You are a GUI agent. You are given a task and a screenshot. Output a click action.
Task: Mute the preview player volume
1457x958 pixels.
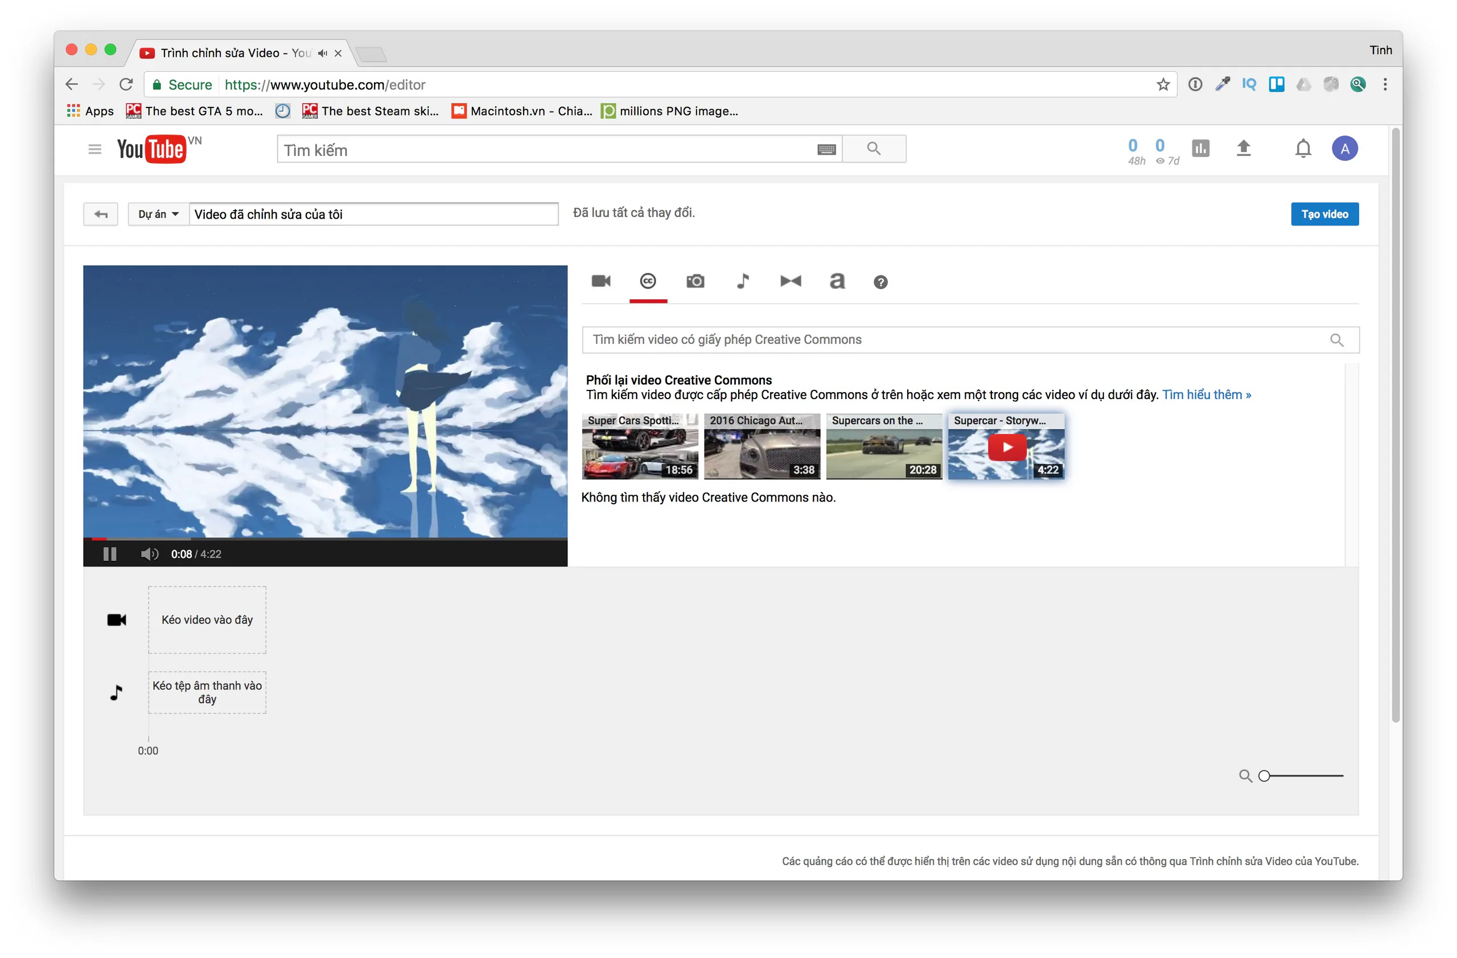[149, 554]
